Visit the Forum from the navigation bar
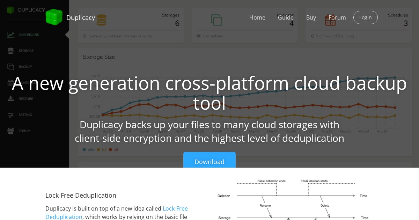 pyautogui.click(x=337, y=17)
